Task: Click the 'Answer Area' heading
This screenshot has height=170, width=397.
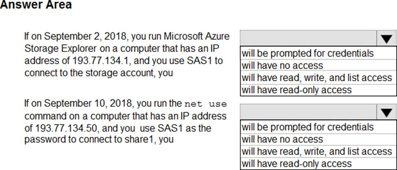Action: click(x=36, y=5)
